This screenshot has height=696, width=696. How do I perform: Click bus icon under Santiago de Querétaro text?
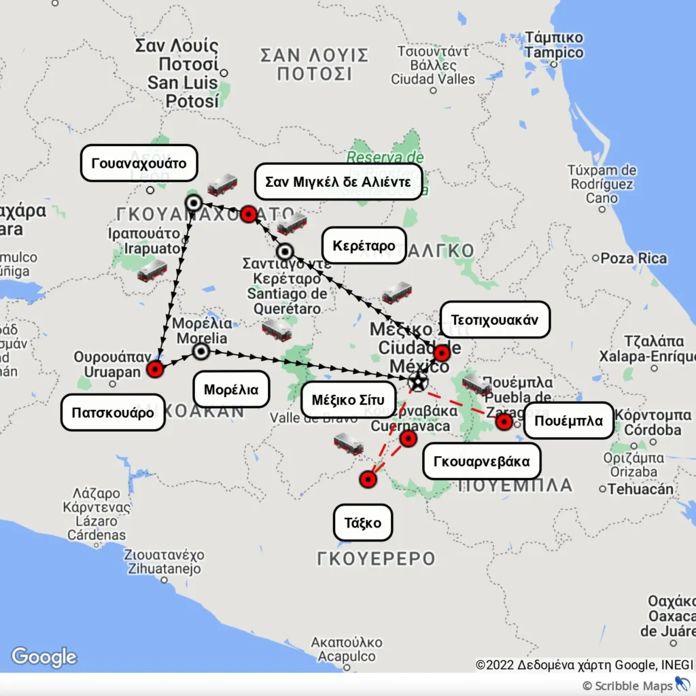[x=277, y=330]
